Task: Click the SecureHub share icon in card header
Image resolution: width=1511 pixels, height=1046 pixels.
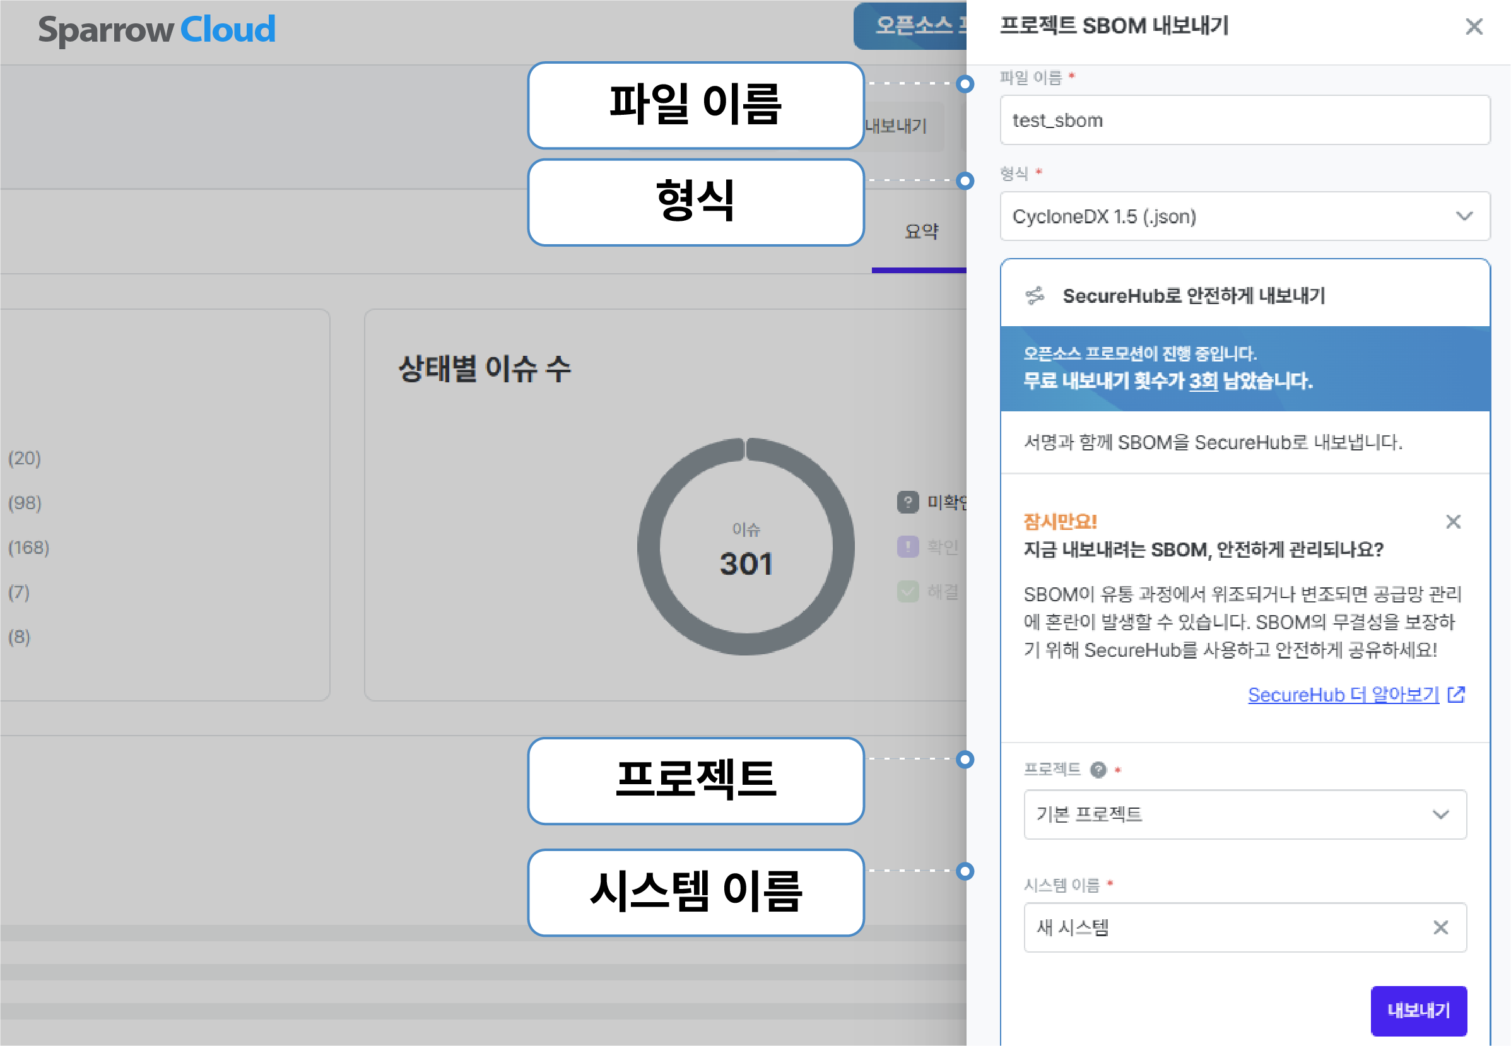Action: click(x=1035, y=297)
